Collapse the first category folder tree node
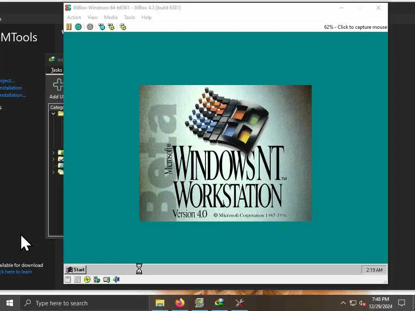Screen dimensions: 415x311 53,114
